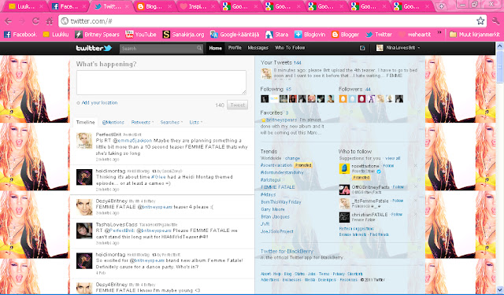The image size is (504, 295).
Task: Open Stara bookmark
Action: point(276,35)
